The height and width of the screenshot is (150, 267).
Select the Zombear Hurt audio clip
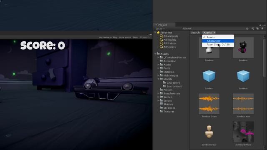(x=243, y=104)
